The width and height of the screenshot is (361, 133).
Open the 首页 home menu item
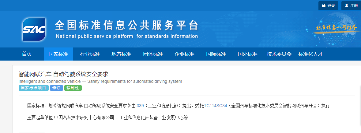point(27,54)
